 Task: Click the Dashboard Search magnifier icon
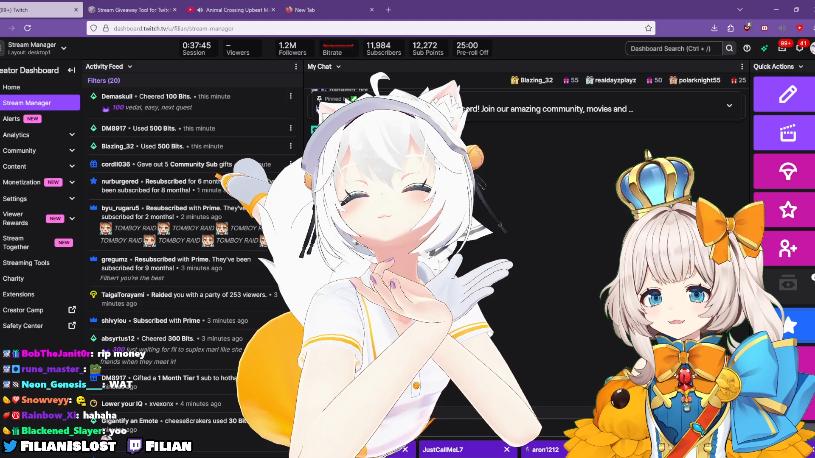[729, 48]
